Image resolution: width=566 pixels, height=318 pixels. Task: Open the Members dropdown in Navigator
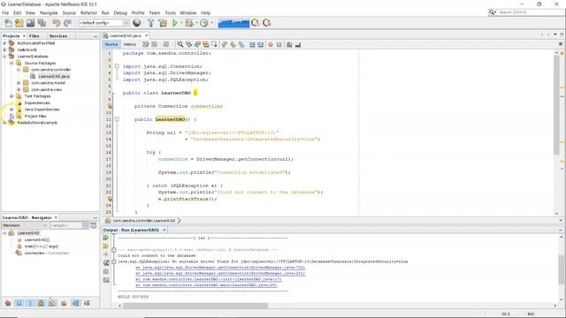point(25,225)
